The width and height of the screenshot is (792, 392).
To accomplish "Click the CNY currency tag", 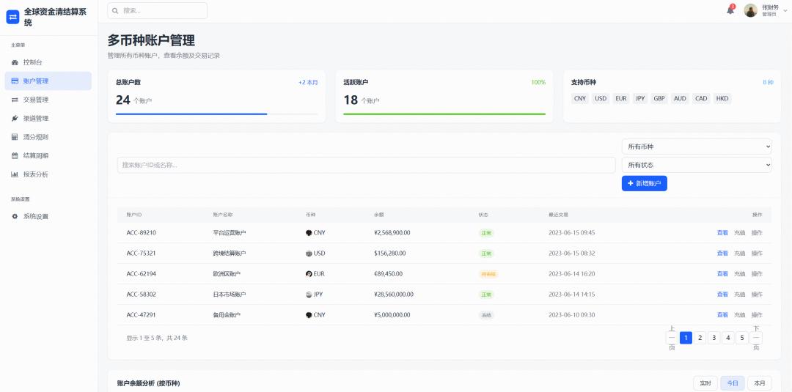I will [x=580, y=99].
